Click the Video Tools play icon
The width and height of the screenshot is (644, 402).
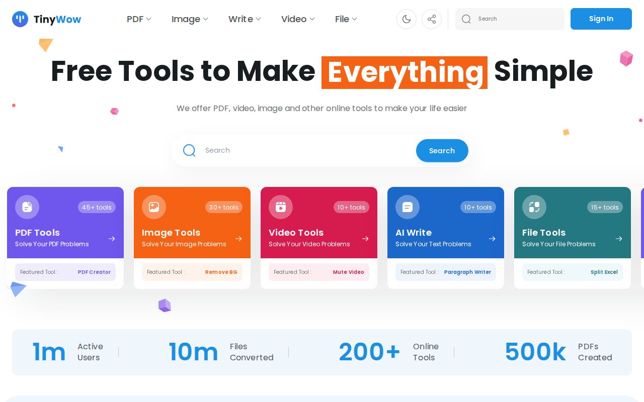pyautogui.click(x=281, y=207)
